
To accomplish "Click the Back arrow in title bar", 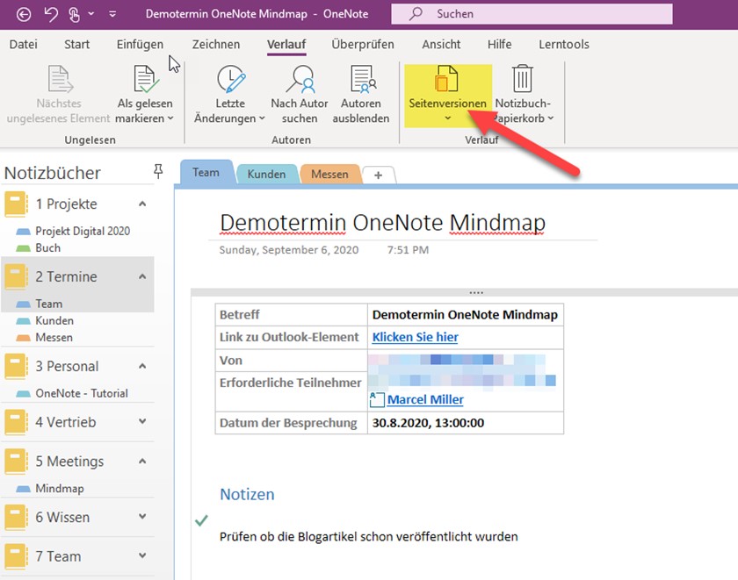I will point(23,15).
